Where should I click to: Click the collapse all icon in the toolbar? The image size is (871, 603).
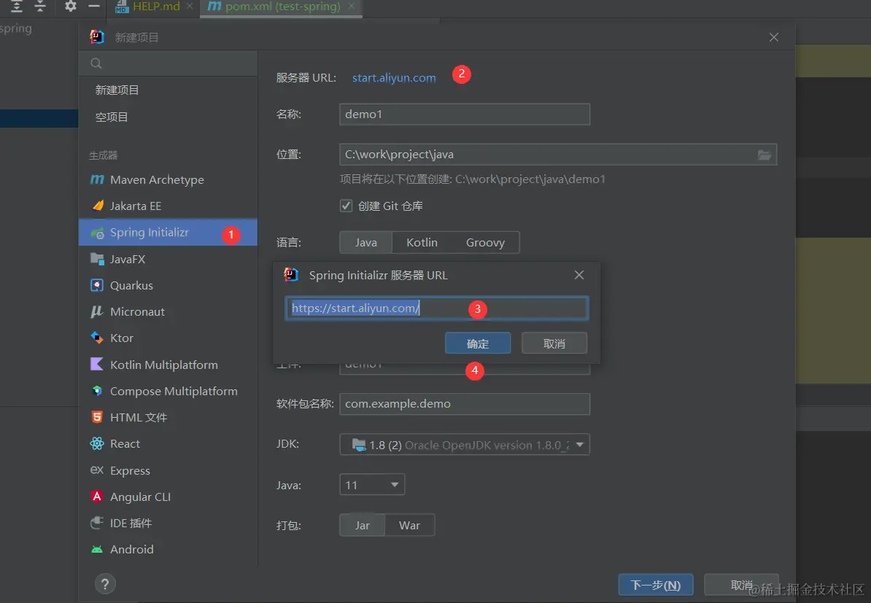tap(40, 6)
